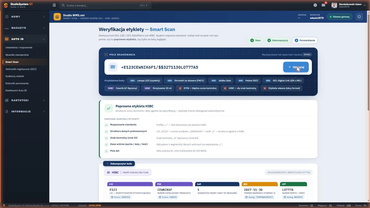Viewport: 370px width, 208px height.
Task: Collapse the AUTO ID menu section
Action: [x=25, y=39]
